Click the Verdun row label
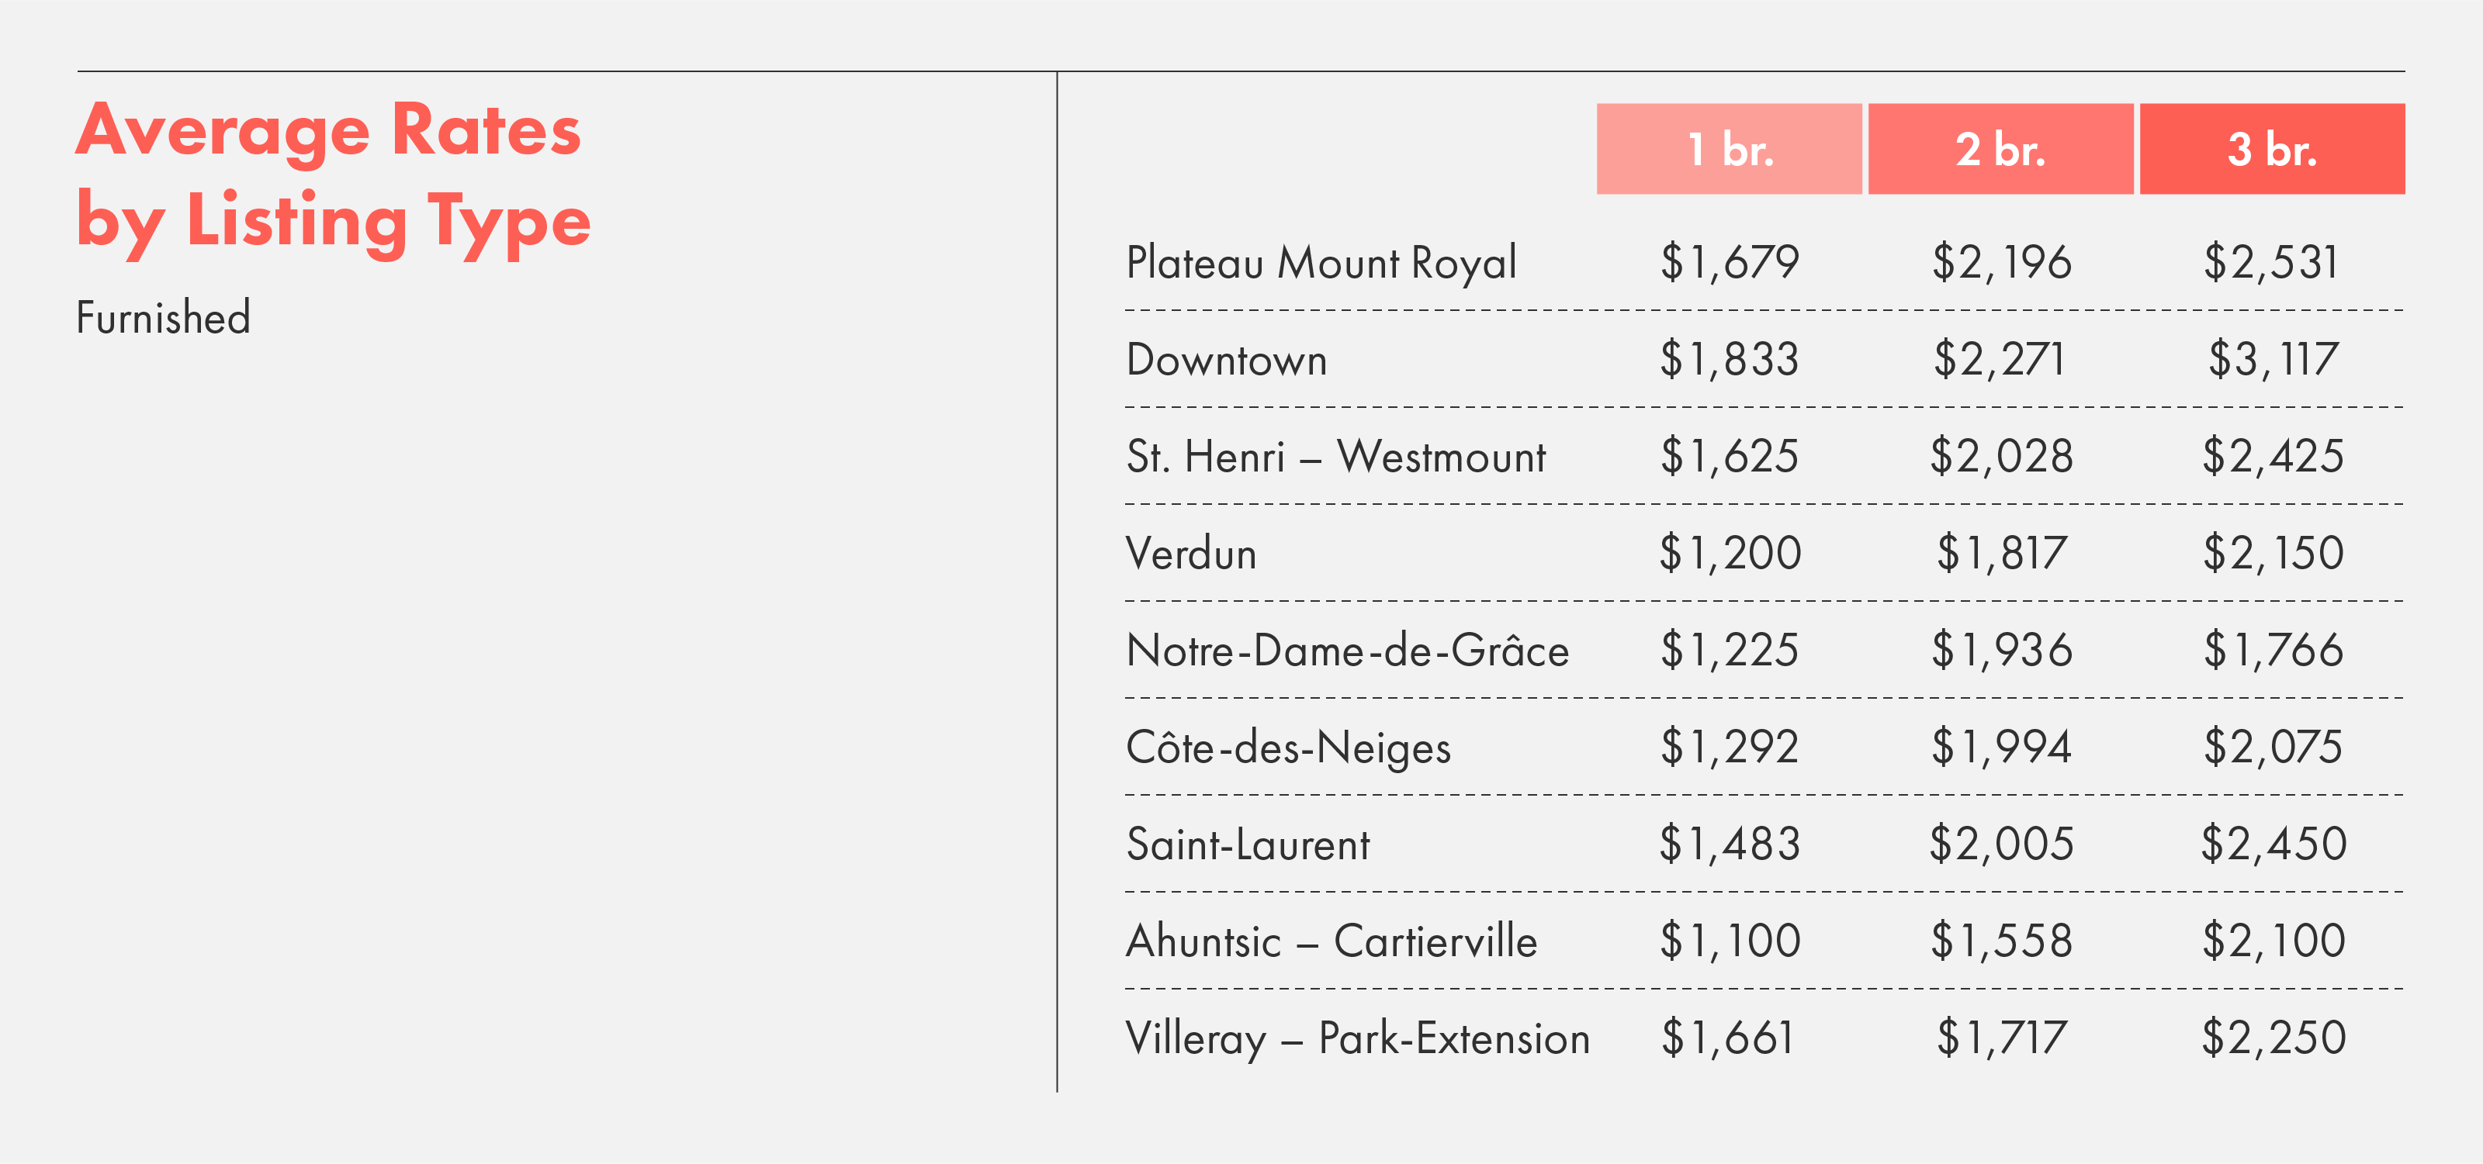The width and height of the screenshot is (2483, 1164). 1191,553
